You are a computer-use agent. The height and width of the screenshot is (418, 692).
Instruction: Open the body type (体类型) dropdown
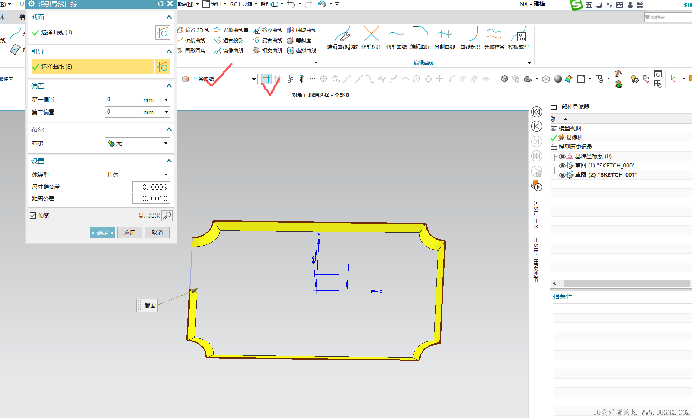(x=137, y=175)
